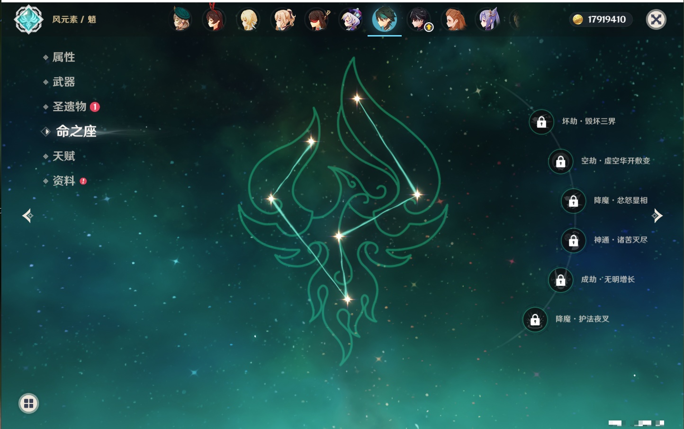Open the 资料 profile menu item
Viewport: 684px width, 429px height.
(x=63, y=181)
